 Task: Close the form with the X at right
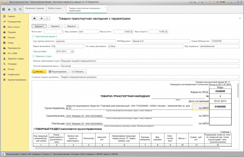coord(240,18)
